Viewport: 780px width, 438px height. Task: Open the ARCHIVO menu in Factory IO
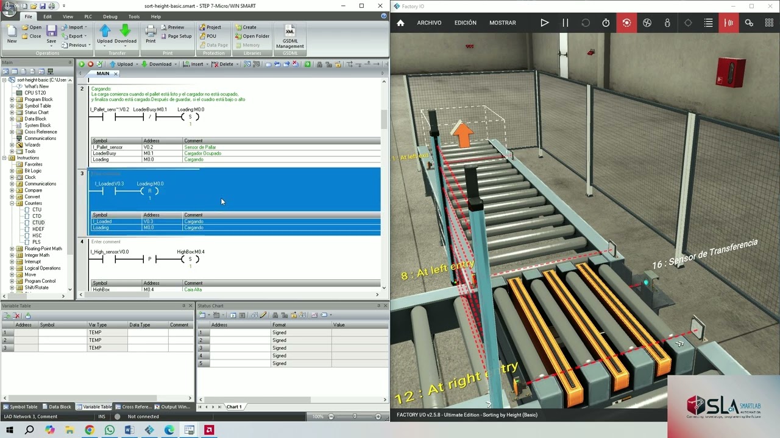(429, 23)
